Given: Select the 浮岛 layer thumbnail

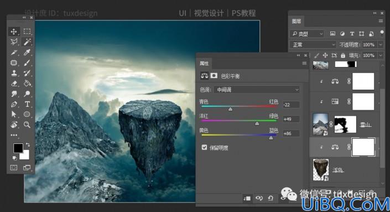Looking at the screenshot, I should [x=320, y=170].
